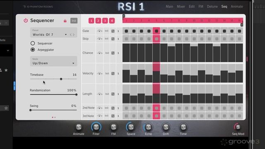Click the 2nd Note row randomize dice icon

tap(113, 108)
